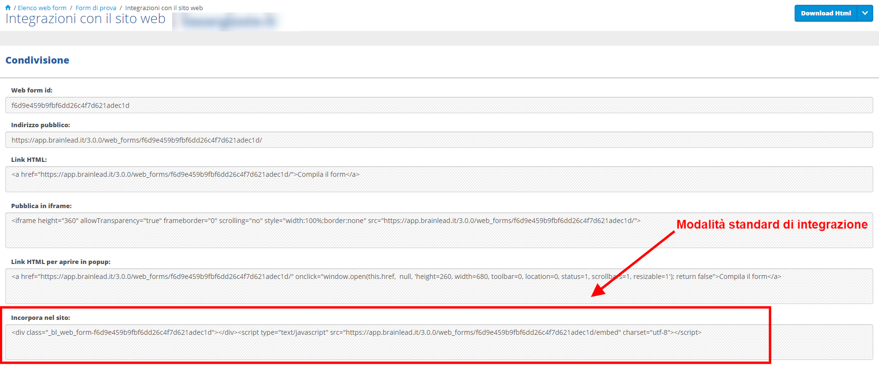Select the popup link HTML code box

coord(439,286)
